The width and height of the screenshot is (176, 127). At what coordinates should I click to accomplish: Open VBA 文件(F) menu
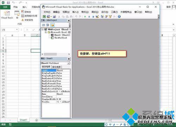[x=47, y=12]
